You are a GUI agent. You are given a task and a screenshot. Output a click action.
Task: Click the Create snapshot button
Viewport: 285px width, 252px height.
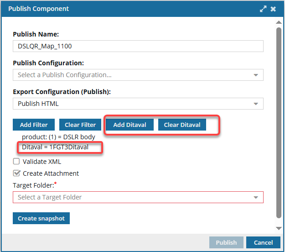(x=41, y=218)
